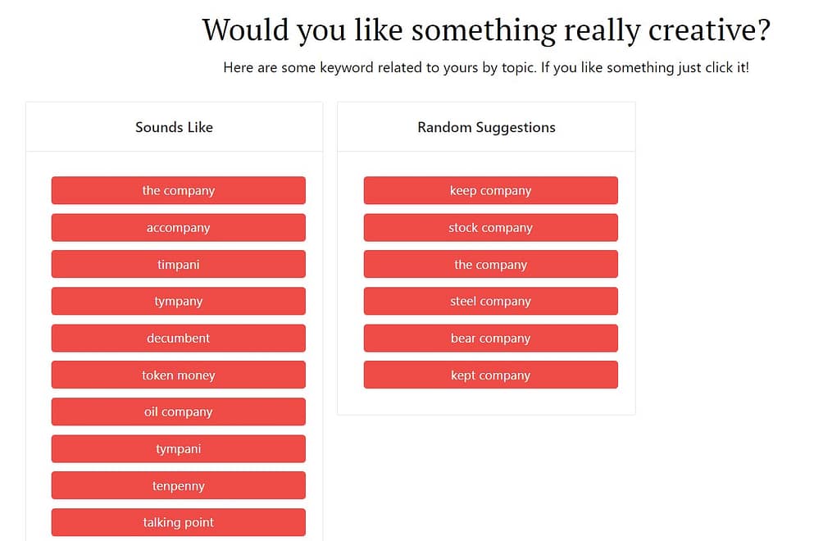Screen dimensions: 814x541
Task: Select the "accompany" keyword button
Action: 178,228
